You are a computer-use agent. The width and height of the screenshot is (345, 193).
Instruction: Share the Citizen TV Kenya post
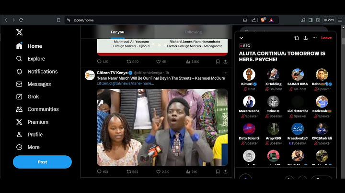pos(225,172)
